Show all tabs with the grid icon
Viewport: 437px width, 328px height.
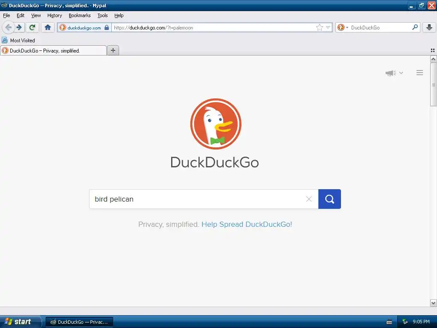[x=433, y=50]
